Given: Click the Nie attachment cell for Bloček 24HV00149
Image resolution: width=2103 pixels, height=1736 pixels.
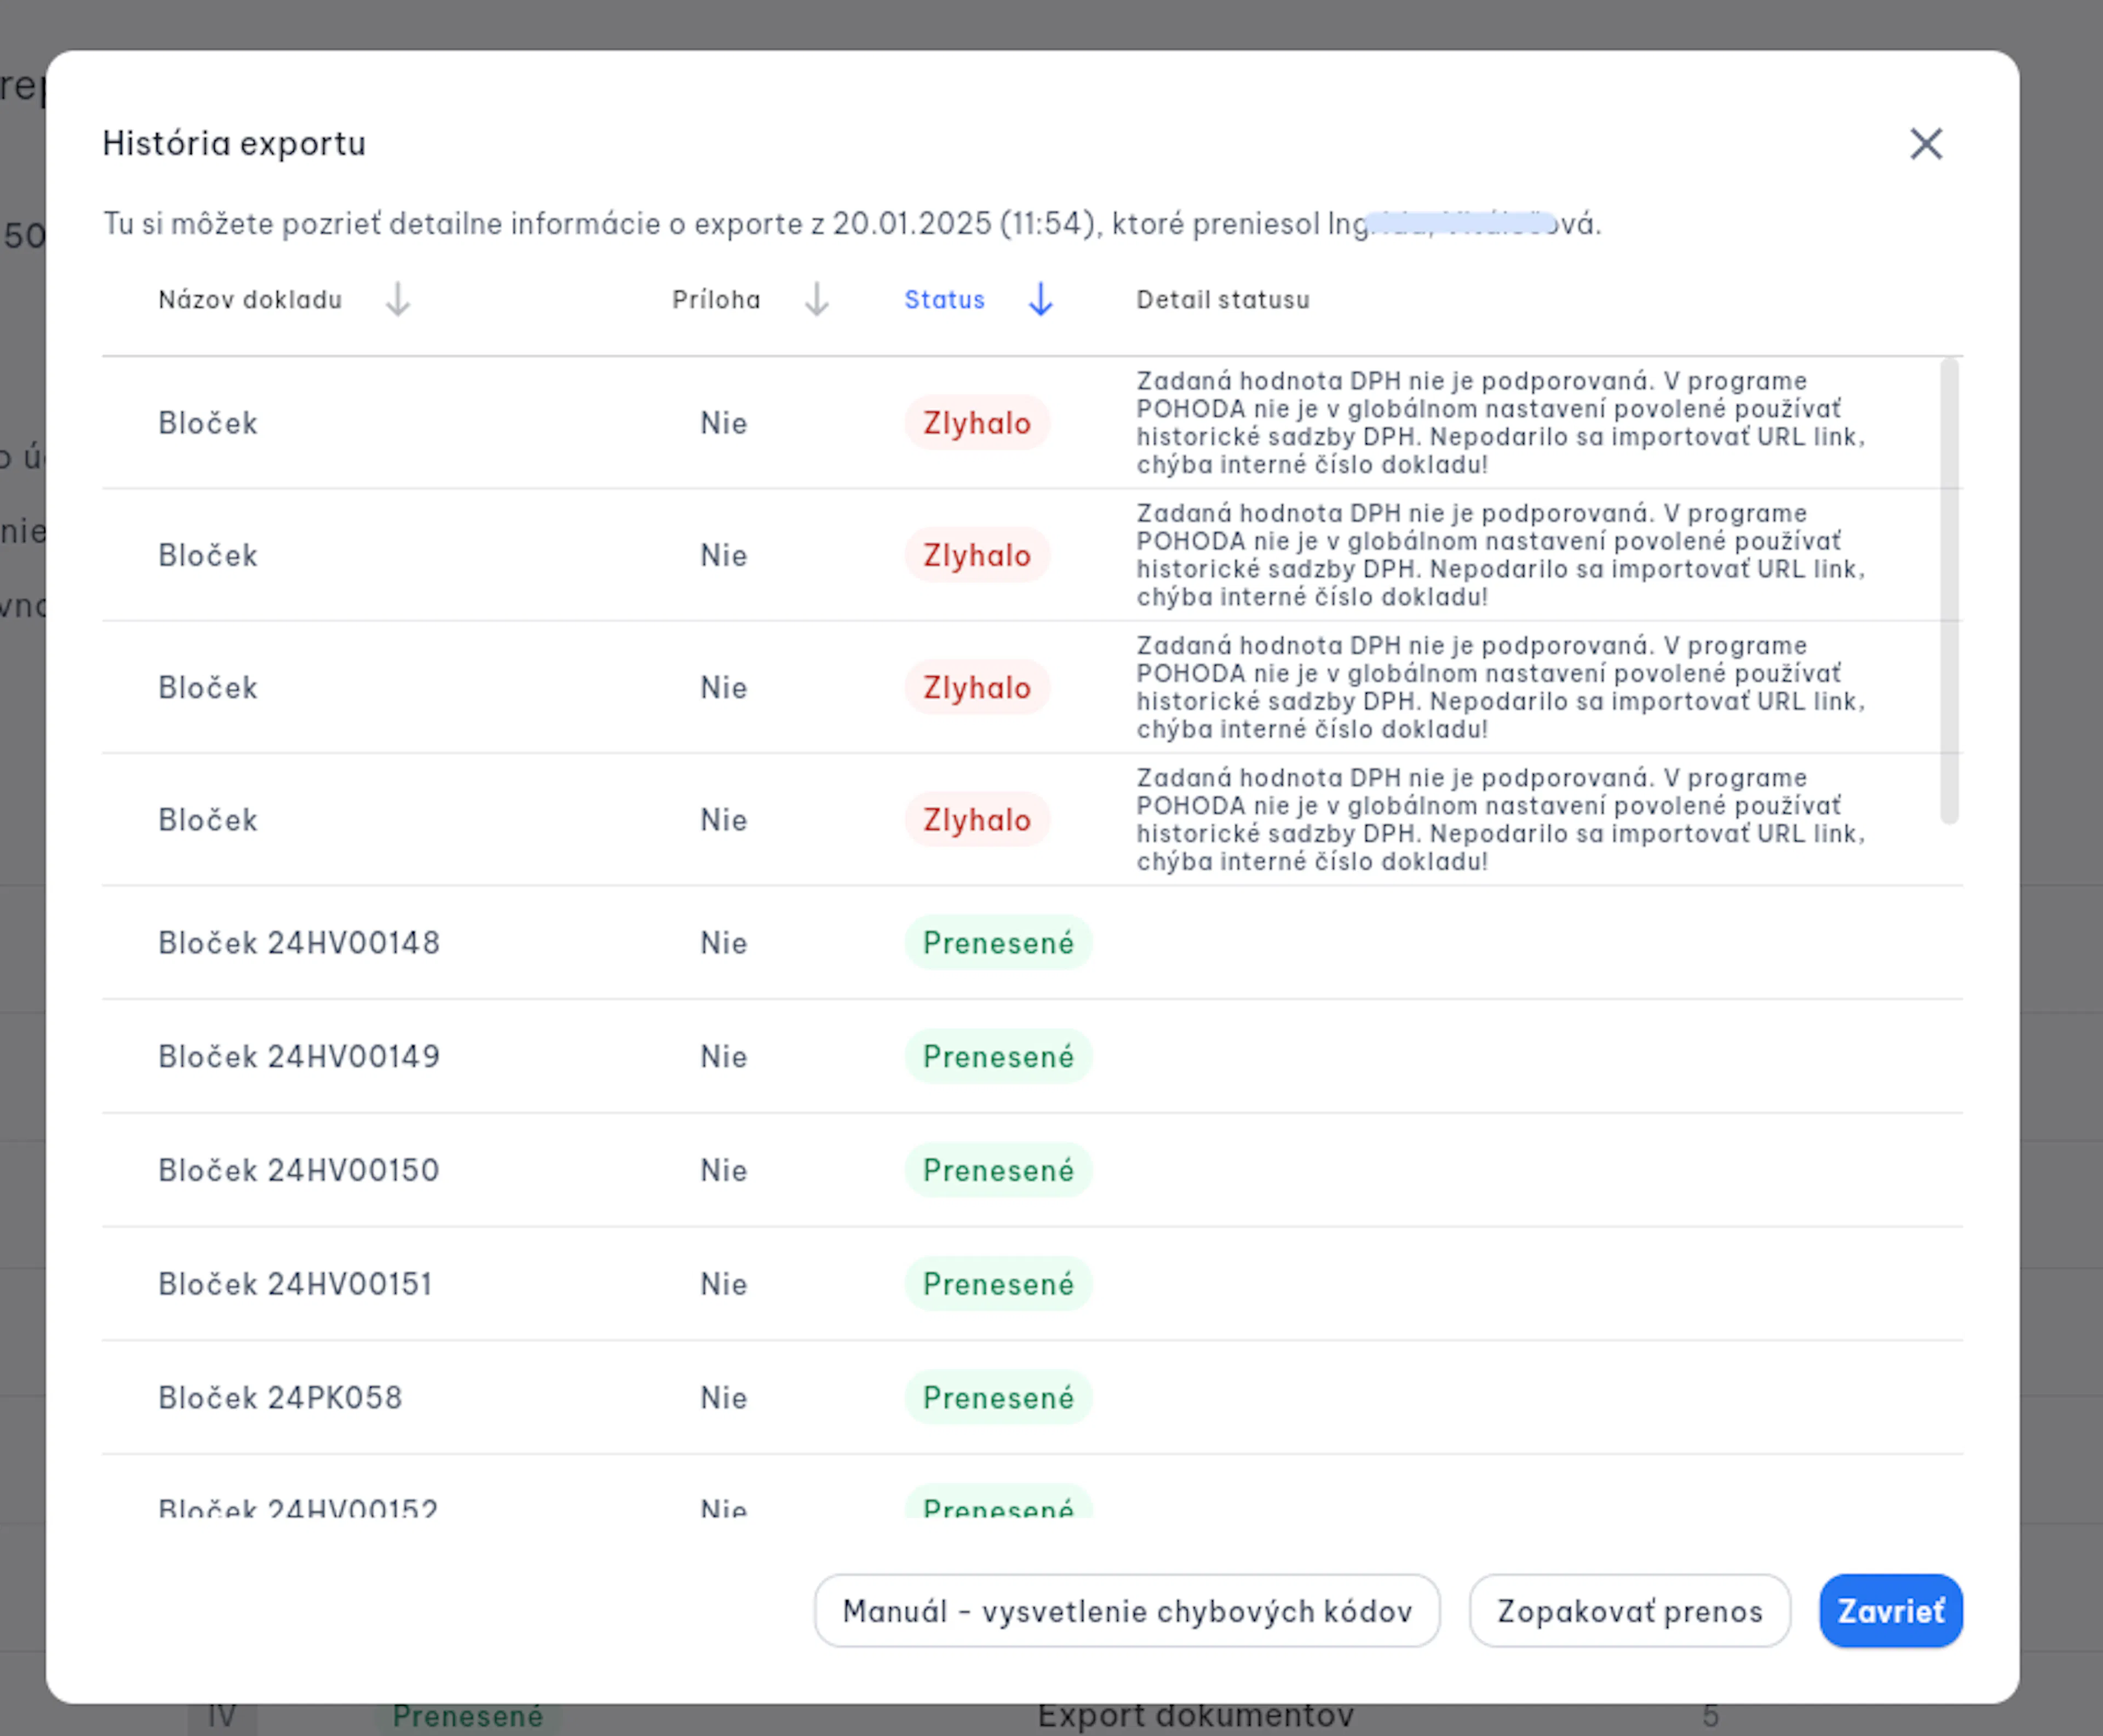Looking at the screenshot, I should 723,1056.
